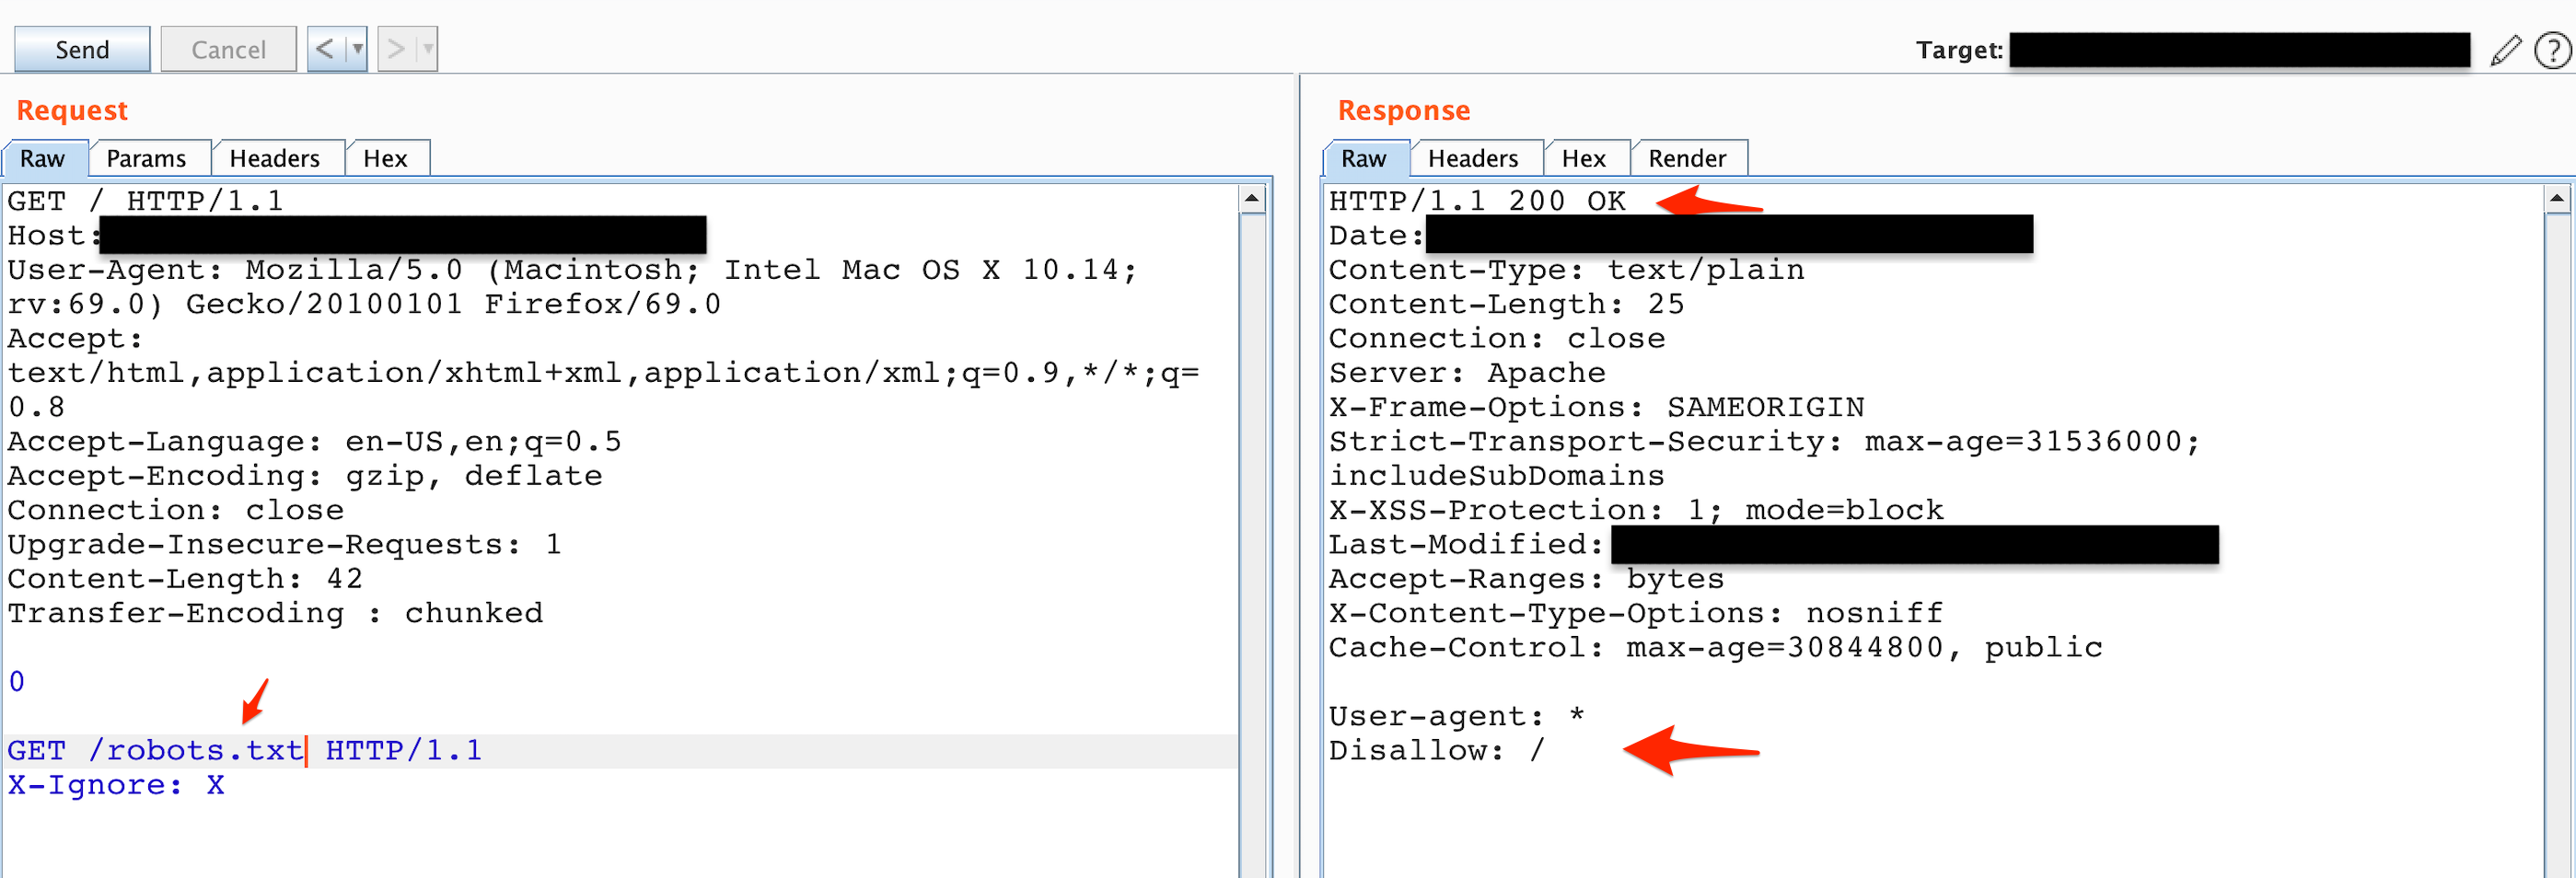Screen dimensions: 2576x878
Task: Switch to the Response Render tab
Action: [x=1688, y=158]
